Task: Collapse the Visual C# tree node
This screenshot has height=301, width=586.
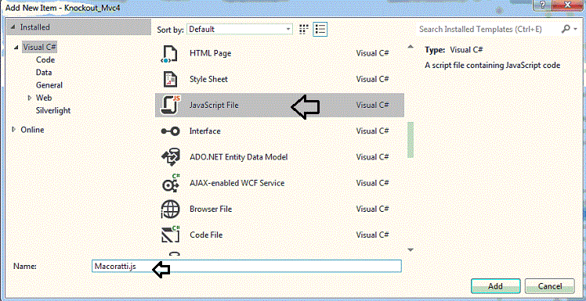Action: pos(16,47)
